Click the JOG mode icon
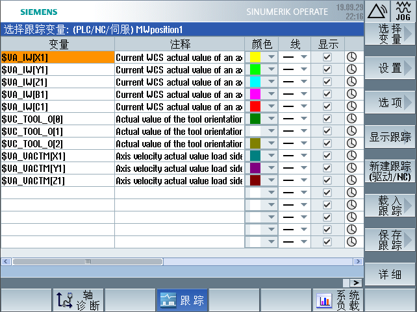This screenshot has height=312, width=417. (403, 11)
